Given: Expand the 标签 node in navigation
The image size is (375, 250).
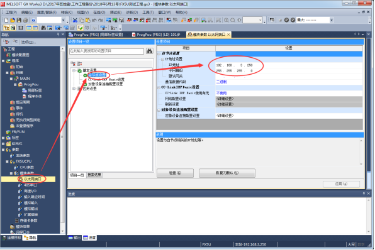Looking at the screenshot, I should 3,138.
